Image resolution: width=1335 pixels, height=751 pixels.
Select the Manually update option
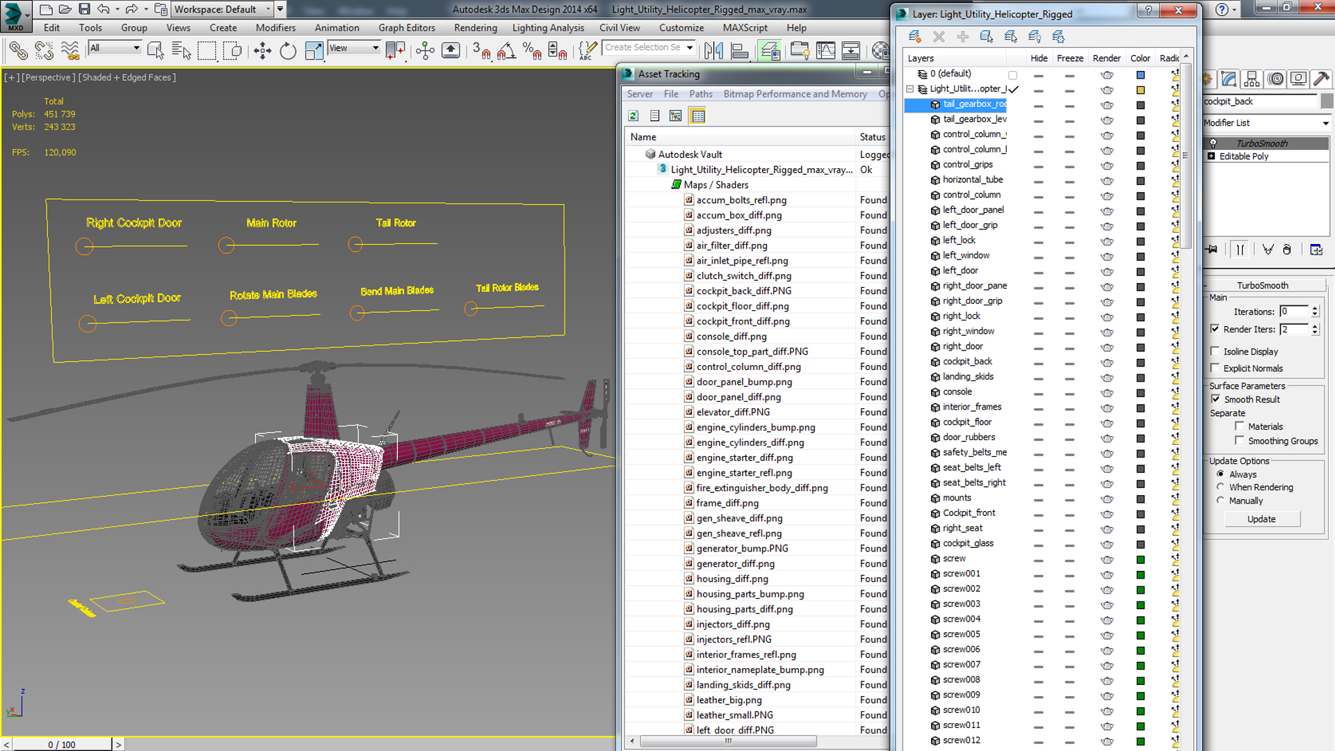(1220, 500)
